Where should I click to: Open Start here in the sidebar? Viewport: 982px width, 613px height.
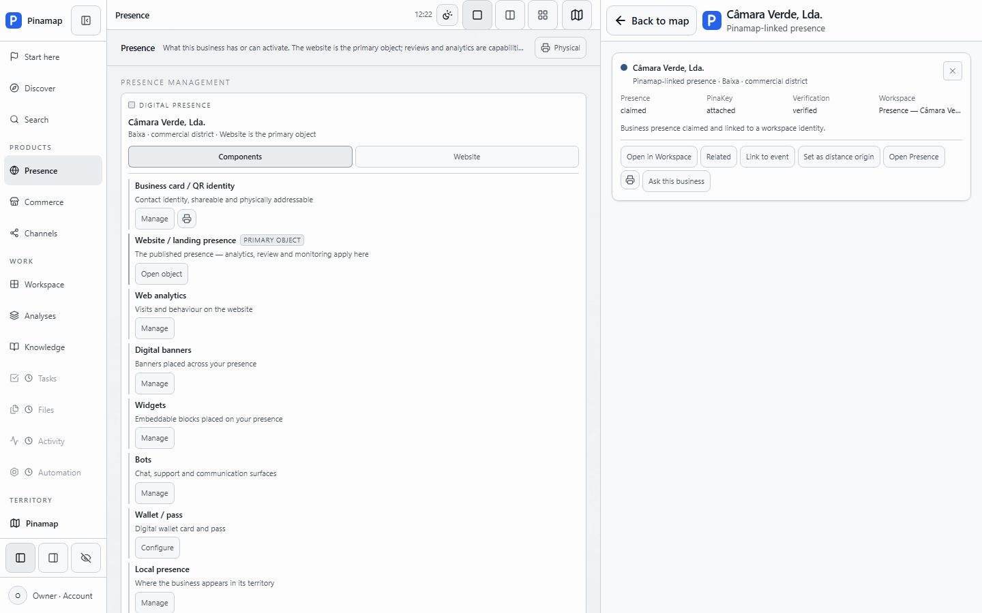53,57
